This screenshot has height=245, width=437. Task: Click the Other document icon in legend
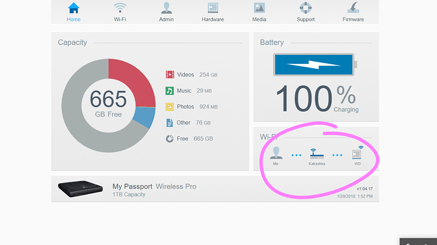tap(170, 122)
